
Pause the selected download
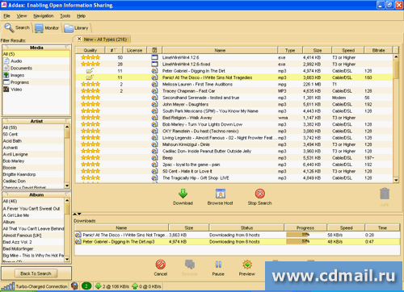(x=218, y=265)
